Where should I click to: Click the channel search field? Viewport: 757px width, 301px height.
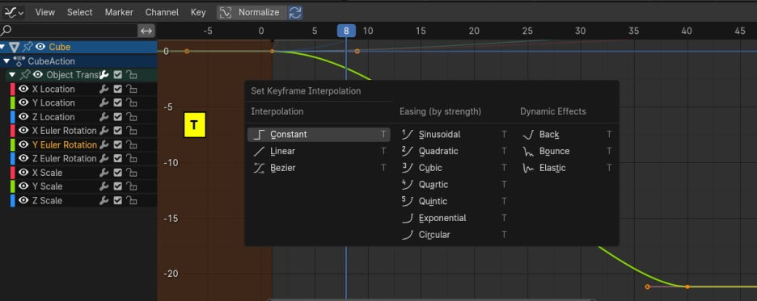click(x=69, y=31)
